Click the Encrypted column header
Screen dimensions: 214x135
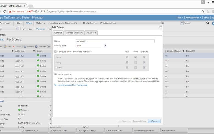(x=190, y=51)
